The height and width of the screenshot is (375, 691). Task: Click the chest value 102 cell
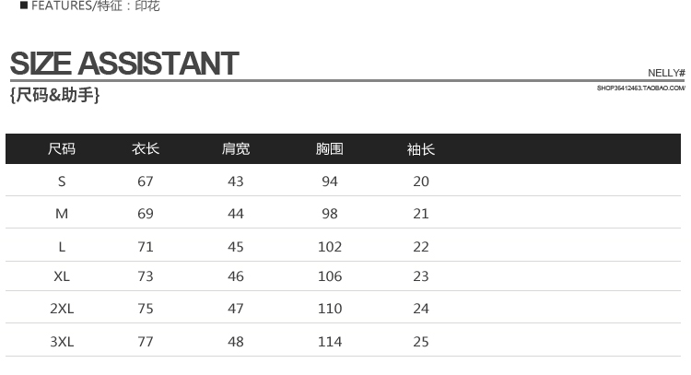[330, 247]
